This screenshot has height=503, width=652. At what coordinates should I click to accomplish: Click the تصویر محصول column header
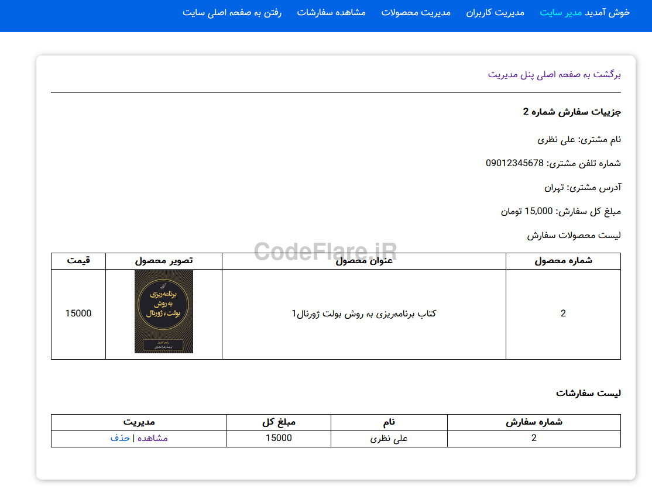163,261
